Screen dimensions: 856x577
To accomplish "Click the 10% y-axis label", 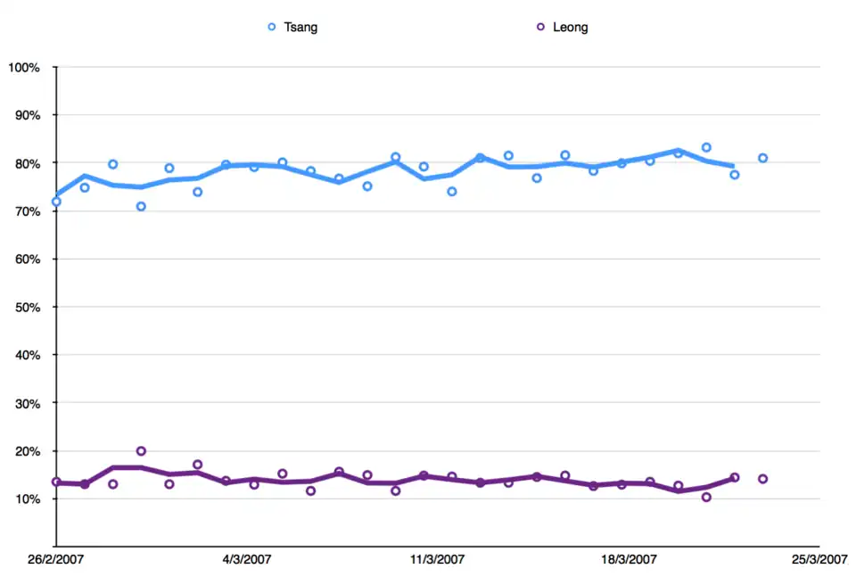I will [26, 499].
